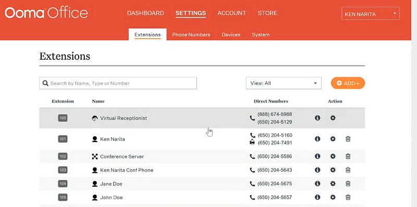Viewport: 417px width, 207px height.
Task: Click extension badge 105
Action: pyautogui.click(x=63, y=197)
